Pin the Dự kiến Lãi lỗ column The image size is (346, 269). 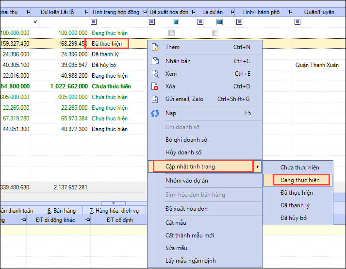click(x=84, y=12)
